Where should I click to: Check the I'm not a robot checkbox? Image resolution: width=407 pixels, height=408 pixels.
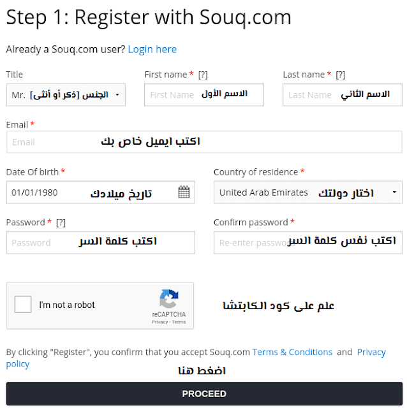pos(23,305)
